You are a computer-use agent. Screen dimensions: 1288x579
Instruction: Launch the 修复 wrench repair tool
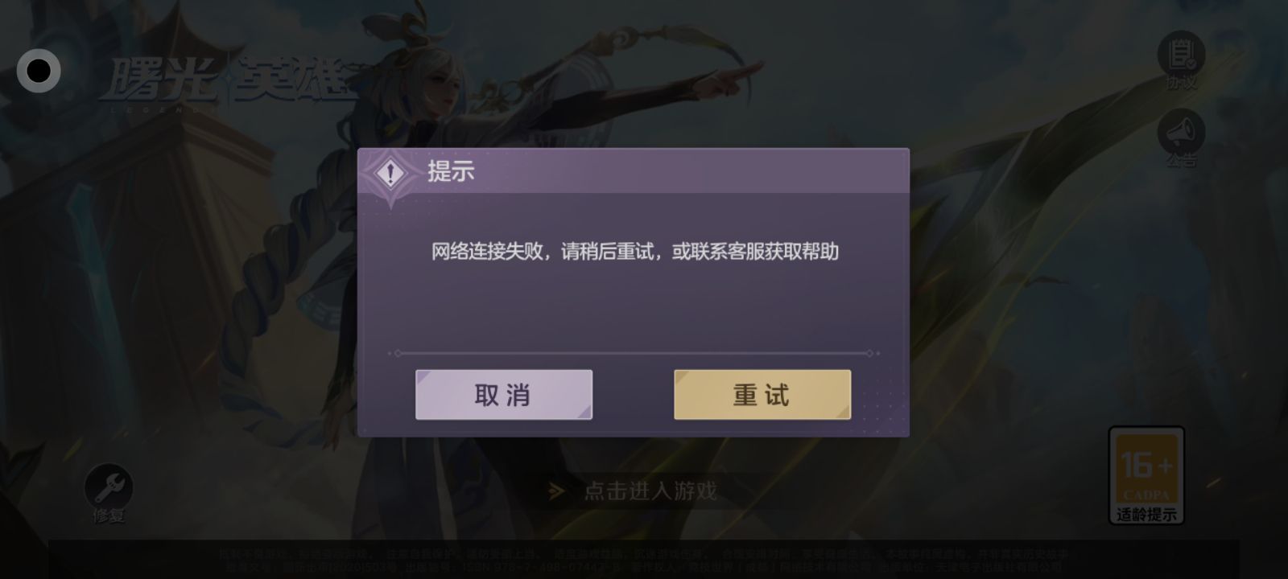coord(109,487)
